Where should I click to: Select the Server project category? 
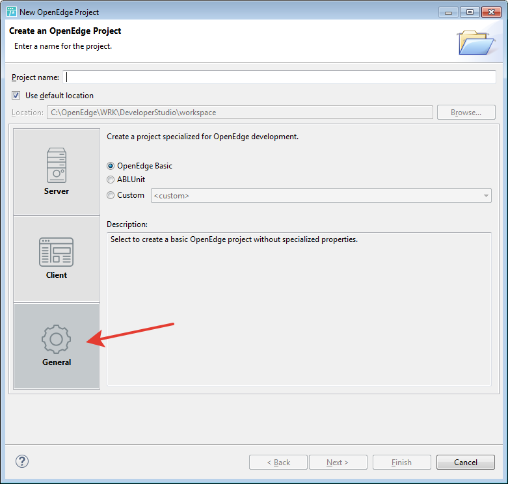point(57,172)
